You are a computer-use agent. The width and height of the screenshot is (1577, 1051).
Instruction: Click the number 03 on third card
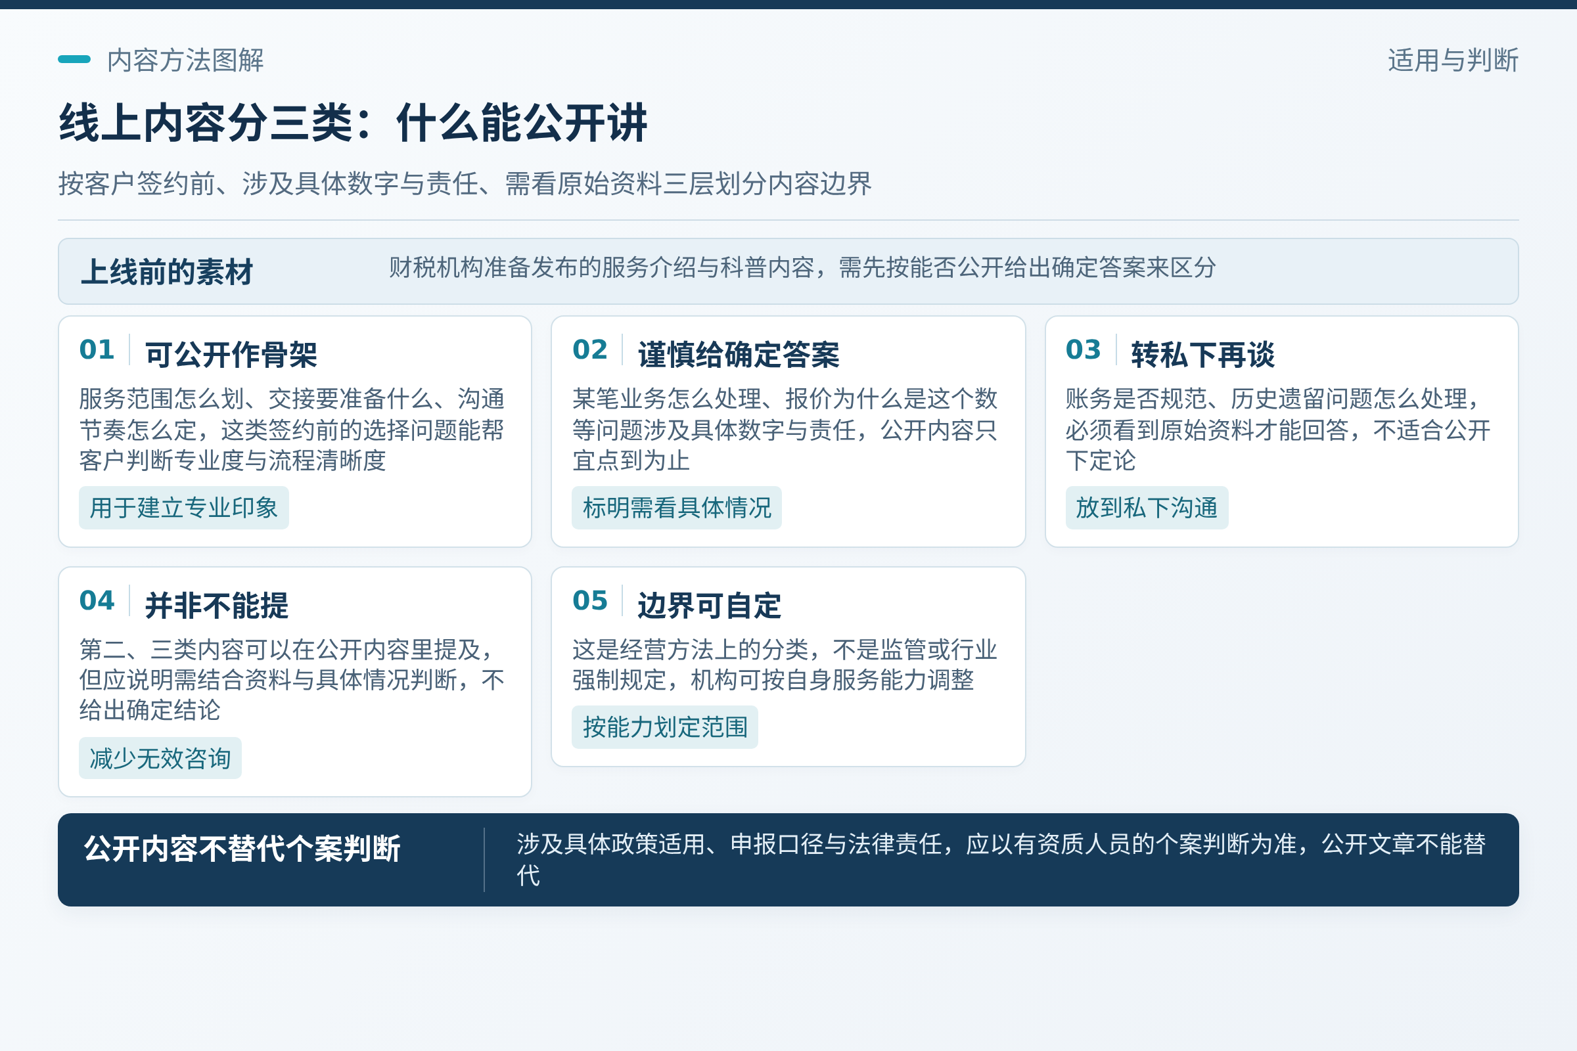click(1084, 350)
